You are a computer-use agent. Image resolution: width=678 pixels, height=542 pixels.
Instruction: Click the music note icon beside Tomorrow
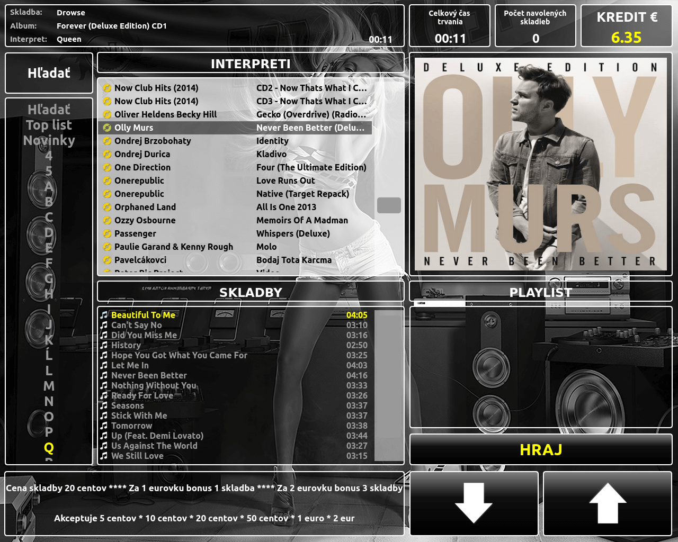pos(104,426)
